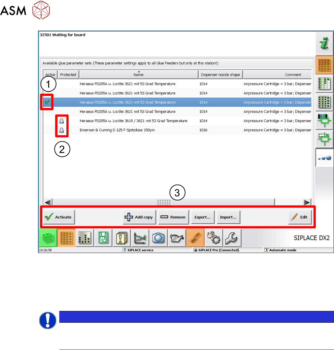The image size is (334, 350).
Task: Open the bar chart statistics icon
Action: click(85, 238)
